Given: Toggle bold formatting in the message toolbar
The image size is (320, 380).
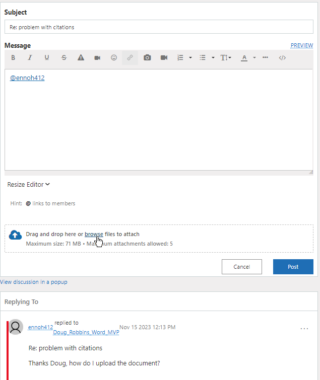Looking at the screenshot, I should [x=13, y=58].
